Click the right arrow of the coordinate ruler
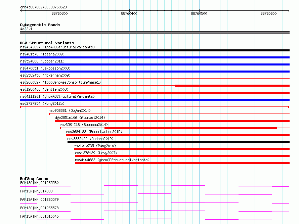The image size is (299, 224). point(289,10)
